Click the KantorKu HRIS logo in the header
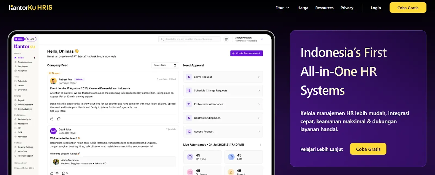The height and width of the screenshot is (175, 435). tap(30, 8)
